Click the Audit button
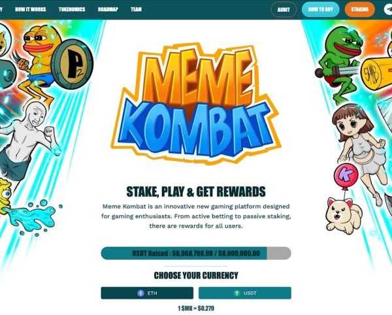The height and width of the screenshot is (315, 392). pos(284,10)
